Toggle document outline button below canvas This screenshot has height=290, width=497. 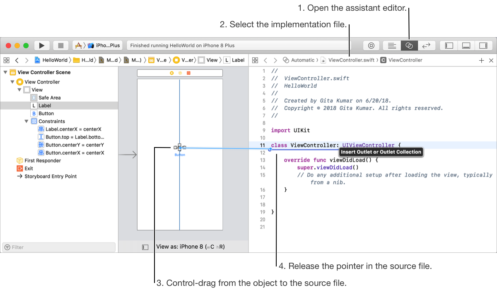coord(145,247)
